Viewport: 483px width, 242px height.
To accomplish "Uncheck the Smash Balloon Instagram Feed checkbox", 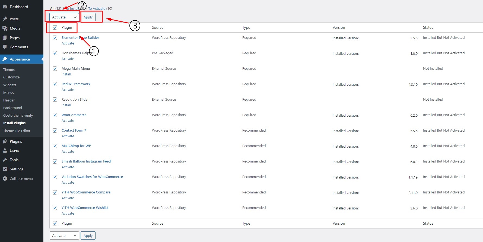I will pyautogui.click(x=55, y=161).
